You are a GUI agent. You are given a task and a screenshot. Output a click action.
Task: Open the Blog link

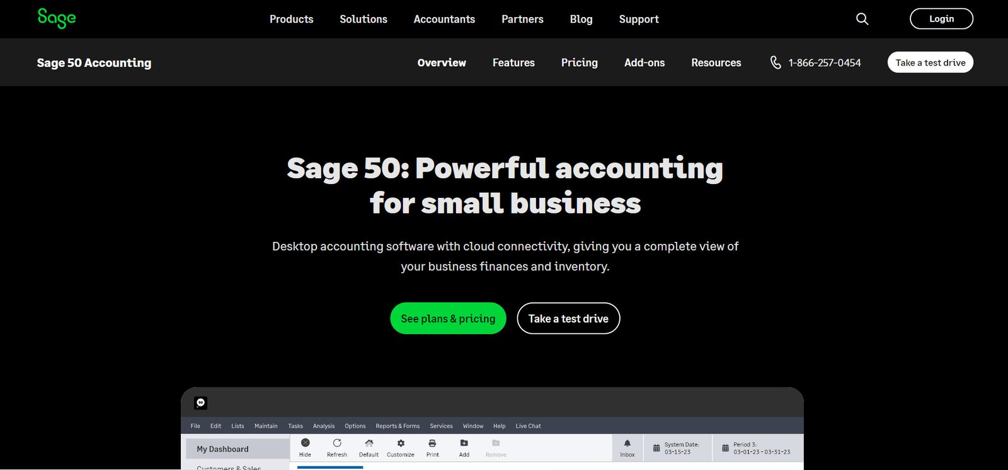tap(581, 19)
